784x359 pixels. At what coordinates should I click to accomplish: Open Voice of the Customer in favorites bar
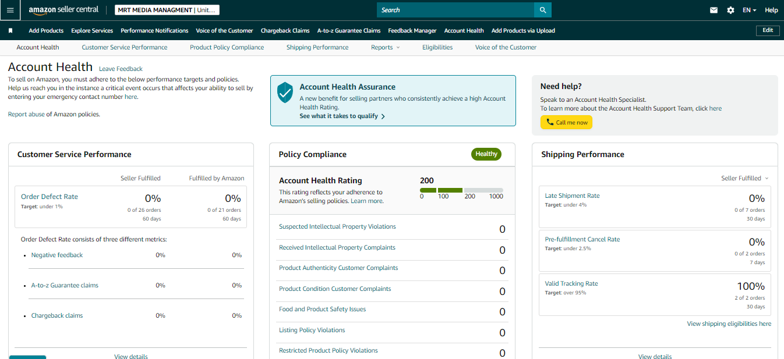224,30
